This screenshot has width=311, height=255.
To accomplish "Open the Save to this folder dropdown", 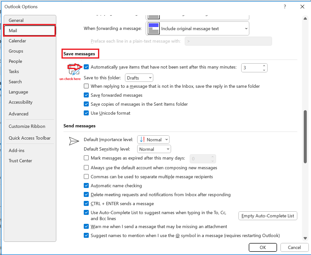I will click(x=139, y=78).
